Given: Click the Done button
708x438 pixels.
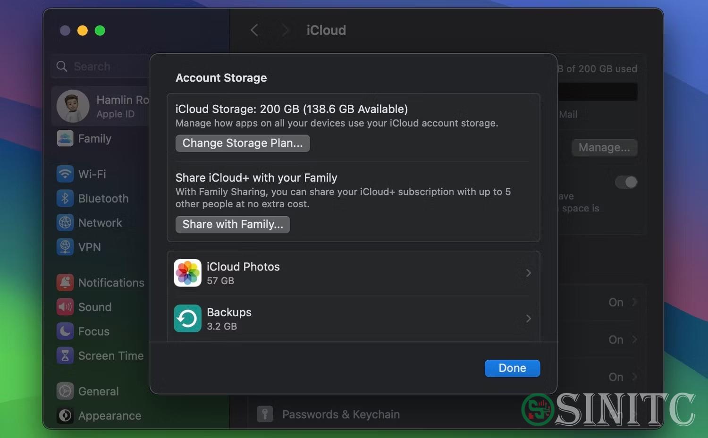Looking at the screenshot, I should coord(512,368).
